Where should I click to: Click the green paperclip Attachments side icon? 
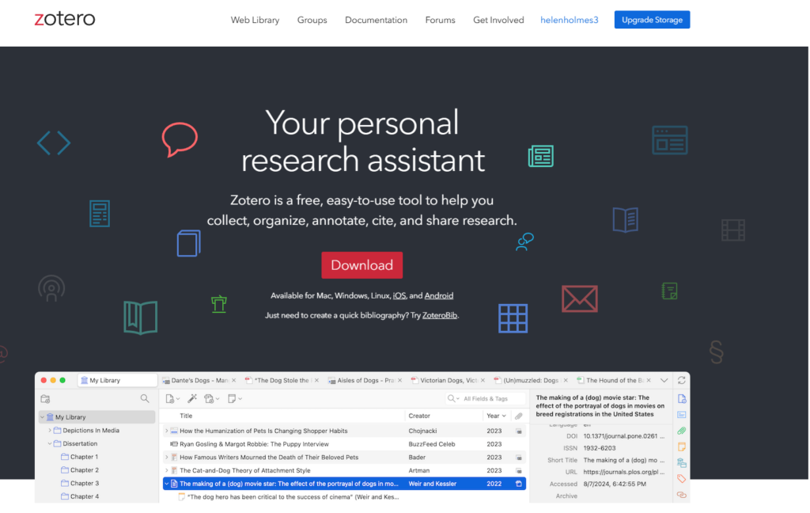[682, 431]
